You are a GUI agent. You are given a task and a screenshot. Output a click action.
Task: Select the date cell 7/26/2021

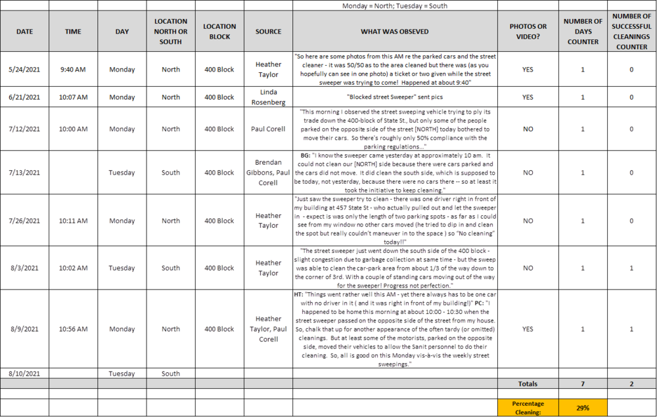pyautogui.click(x=24, y=221)
